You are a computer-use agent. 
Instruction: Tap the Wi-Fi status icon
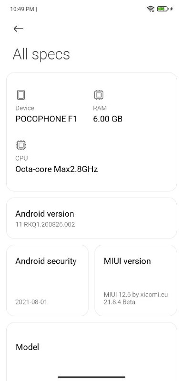click(151, 9)
